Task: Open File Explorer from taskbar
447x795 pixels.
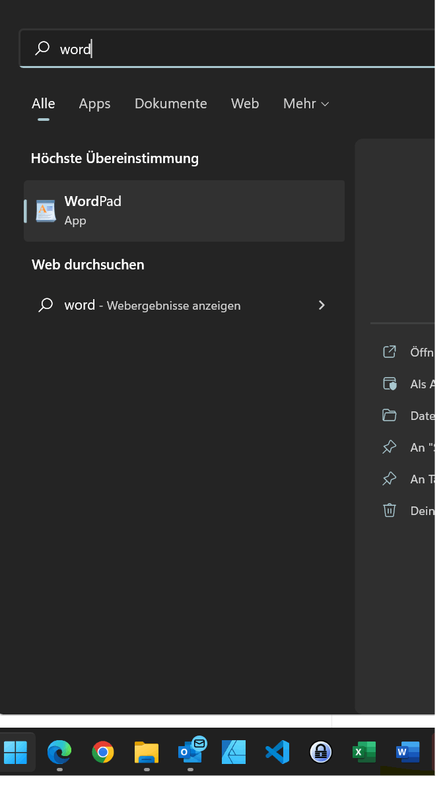Action: pos(147,752)
